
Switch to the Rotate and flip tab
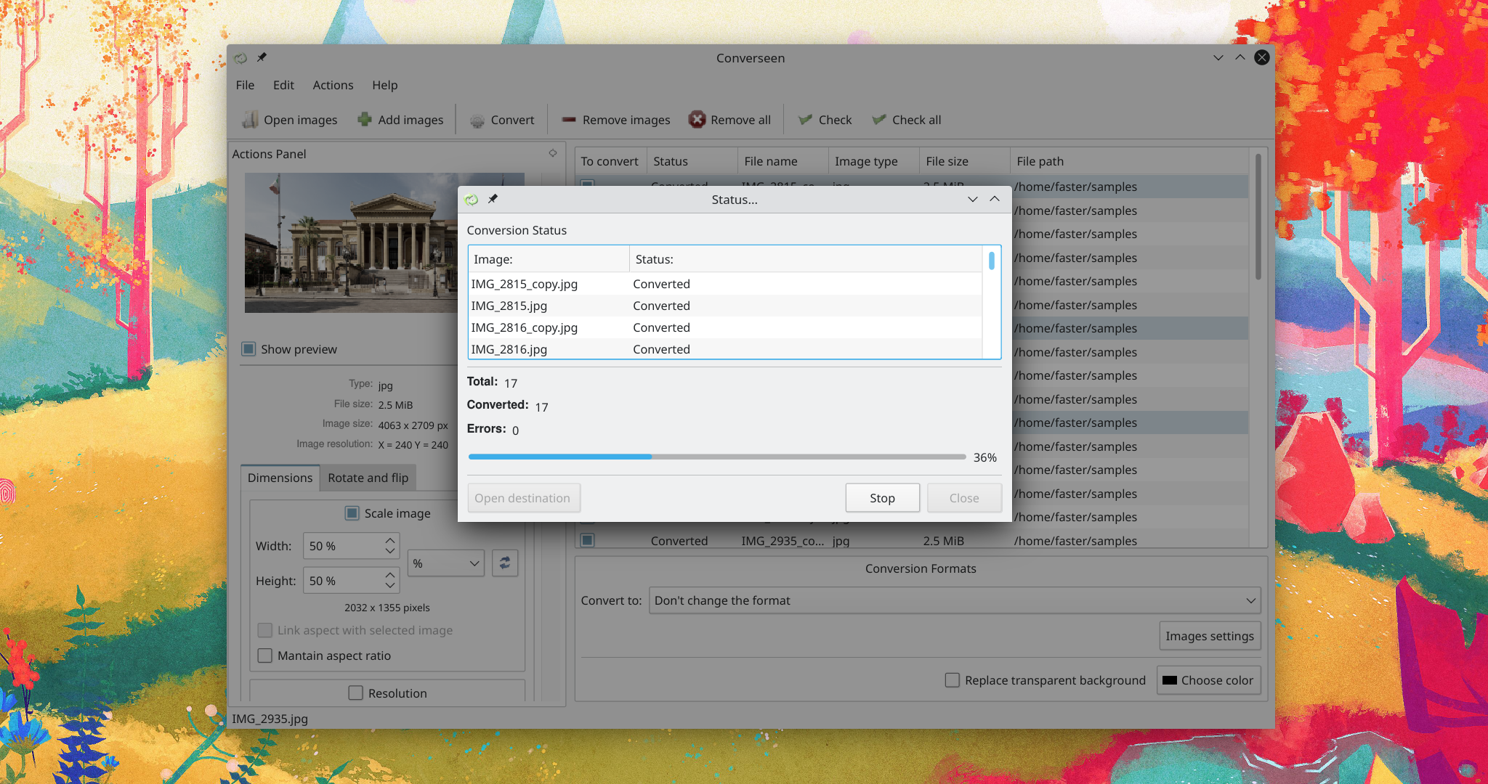click(x=368, y=478)
